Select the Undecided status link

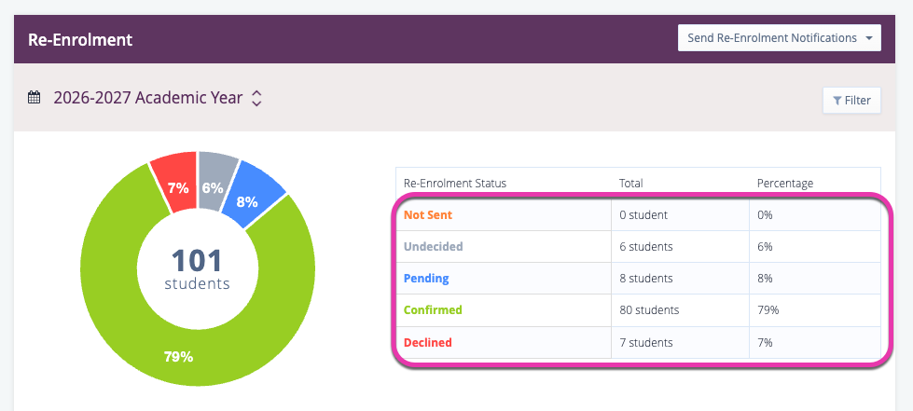point(433,247)
